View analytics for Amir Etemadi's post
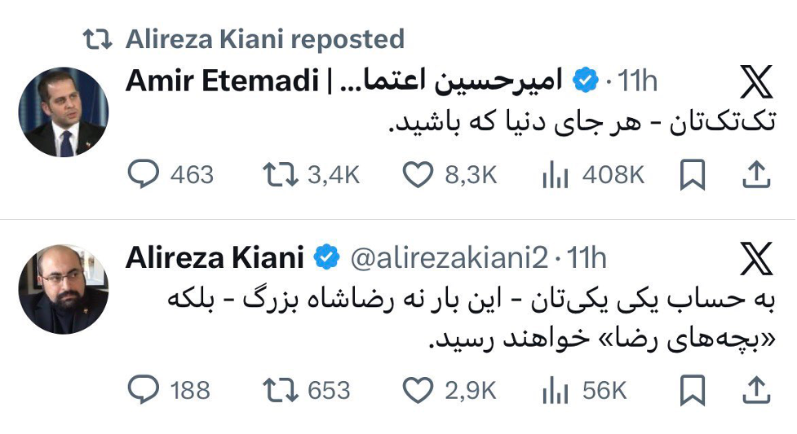 click(555, 174)
